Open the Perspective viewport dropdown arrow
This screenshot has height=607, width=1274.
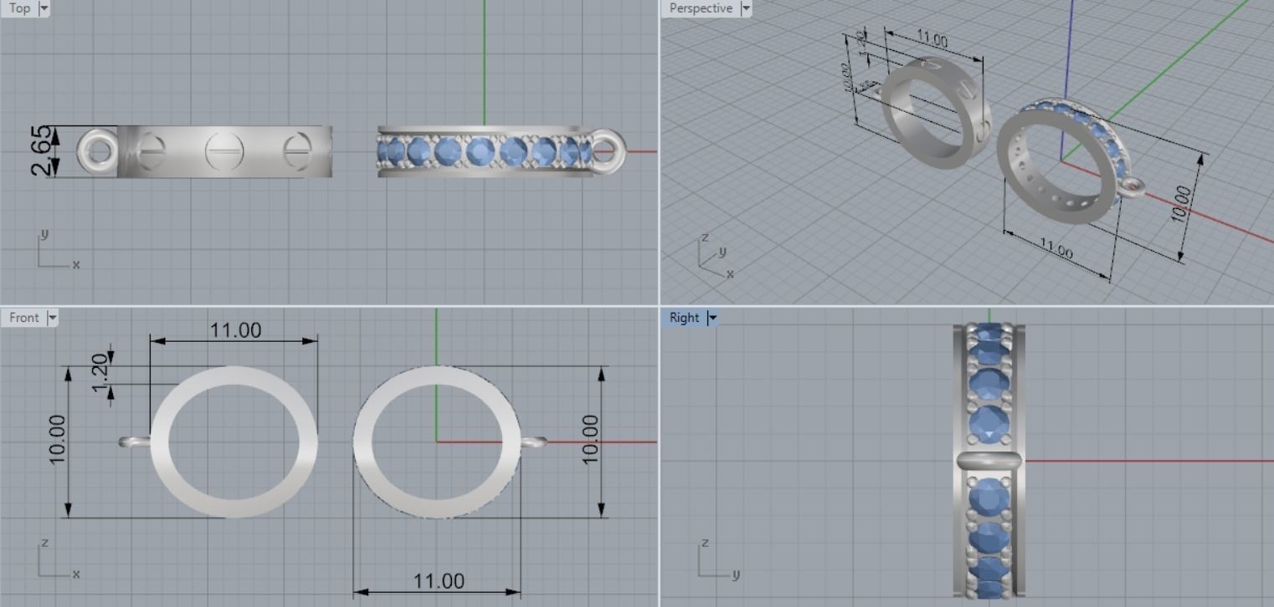pyautogui.click(x=746, y=8)
